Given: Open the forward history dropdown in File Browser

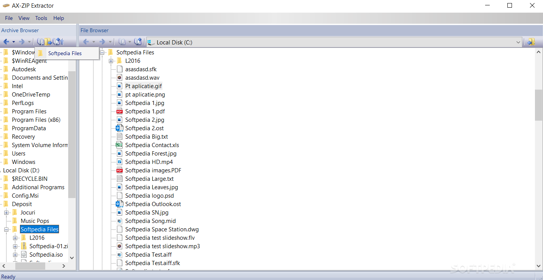Looking at the screenshot, I should [x=110, y=42].
